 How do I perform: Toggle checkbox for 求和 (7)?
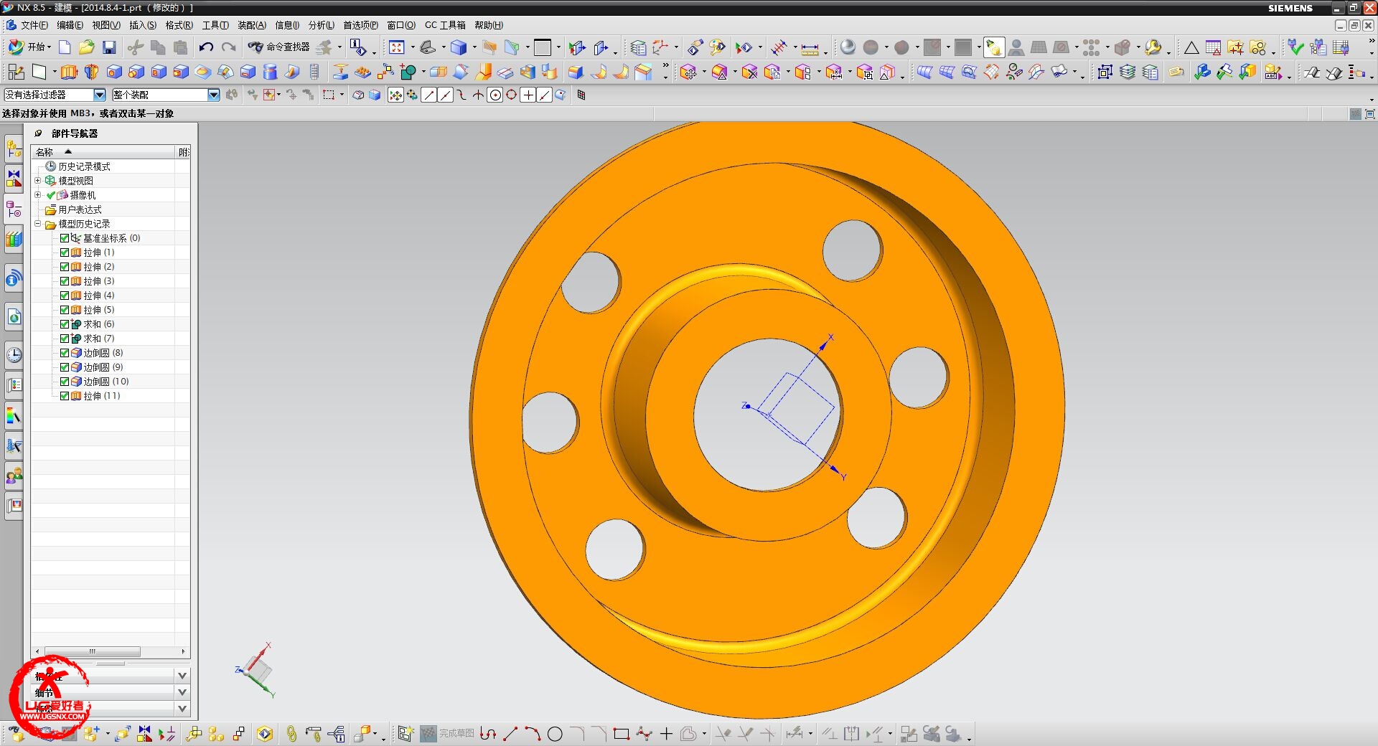pyautogui.click(x=65, y=339)
